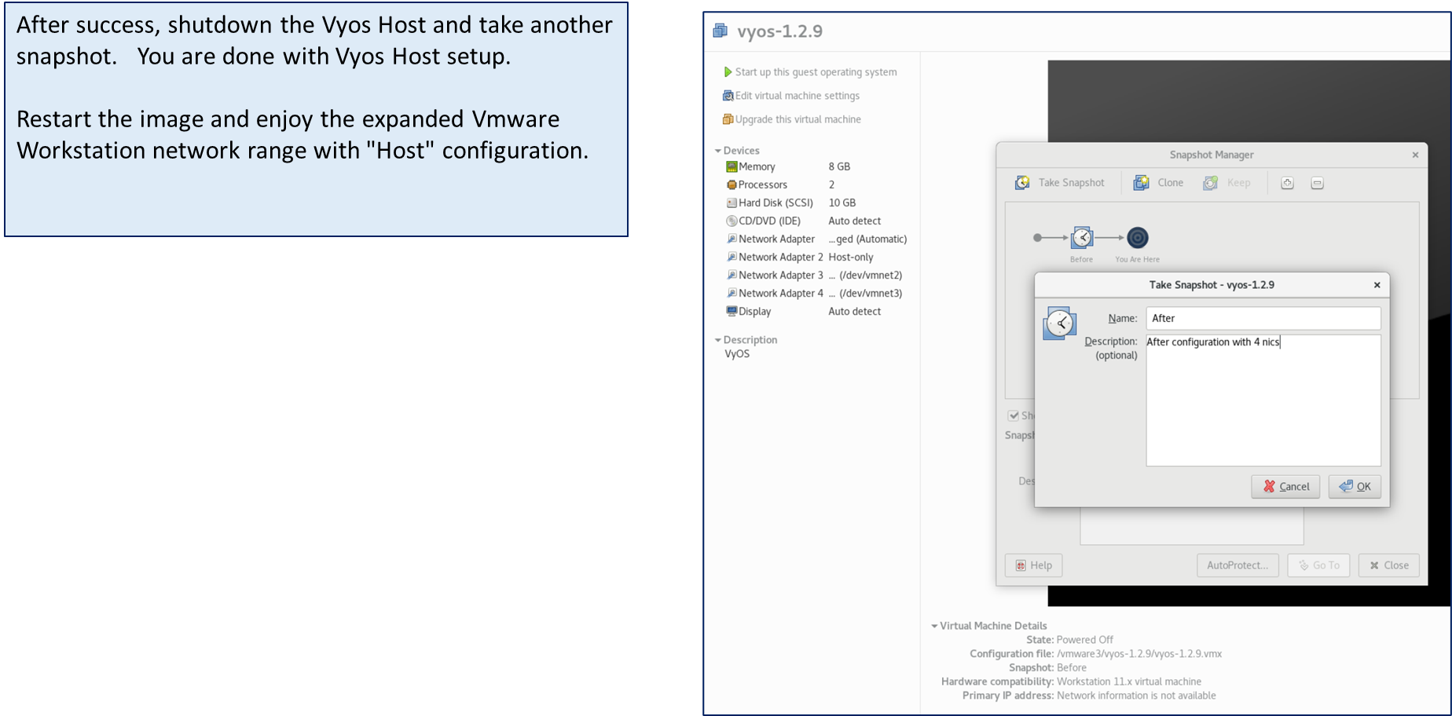Select the Before snapshot clock icon
Image resolution: width=1452 pixels, height=716 pixels.
(x=1082, y=238)
